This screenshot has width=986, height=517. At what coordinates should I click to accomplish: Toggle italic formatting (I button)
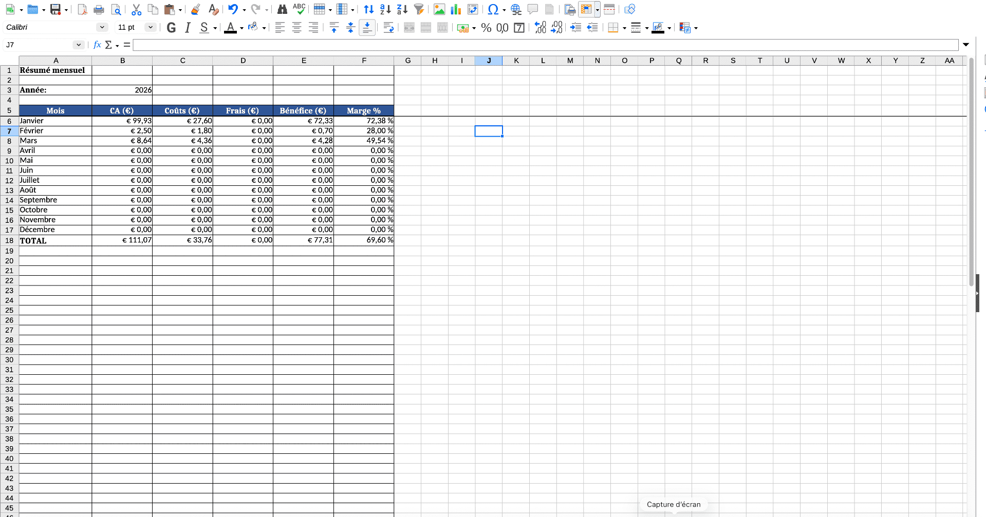(188, 28)
